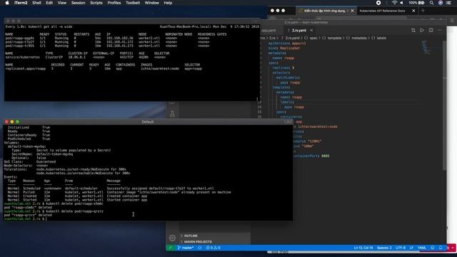Open the Edit menu
The height and width of the screenshot is (257, 457).
coord(49,3)
